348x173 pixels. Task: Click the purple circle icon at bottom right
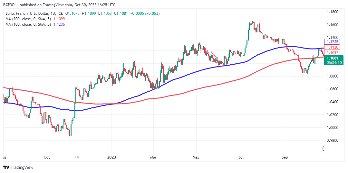coord(324,148)
